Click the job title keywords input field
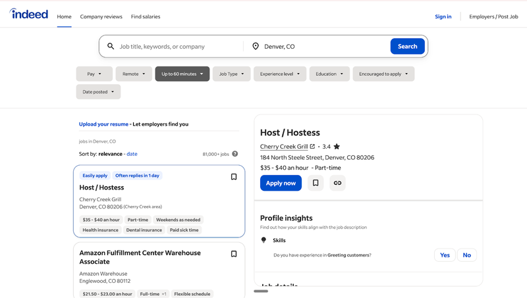527x298 pixels. point(178,47)
